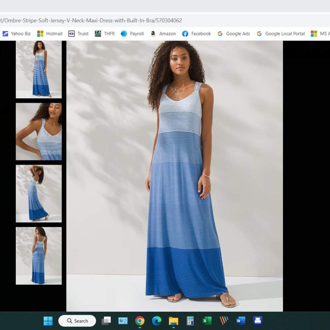Launch Microsoft Word from the taskbar
The width and height of the screenshot is (330, 330).
[x=241, y=321]
